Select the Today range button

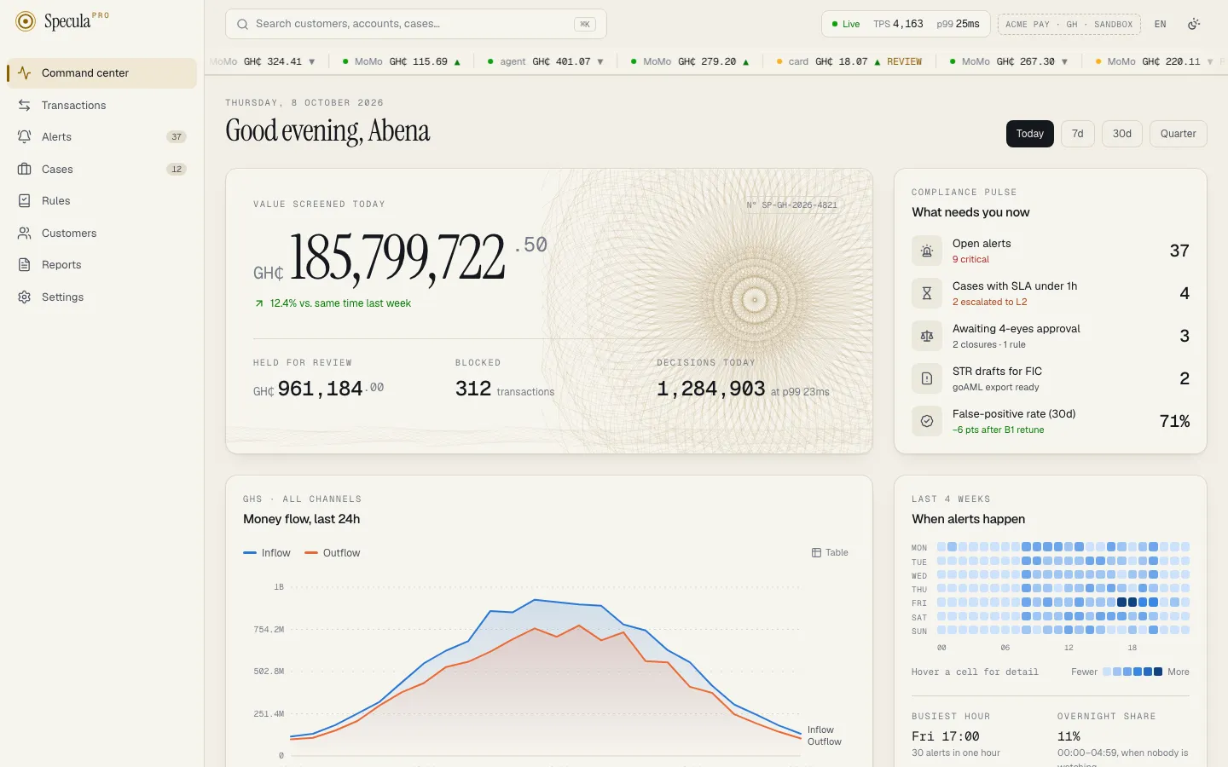1030,134
